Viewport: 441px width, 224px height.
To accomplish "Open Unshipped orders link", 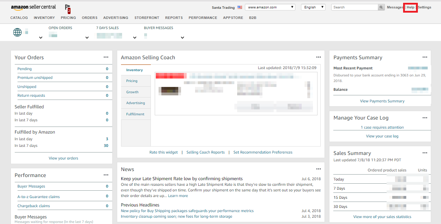I will [27, 87].
